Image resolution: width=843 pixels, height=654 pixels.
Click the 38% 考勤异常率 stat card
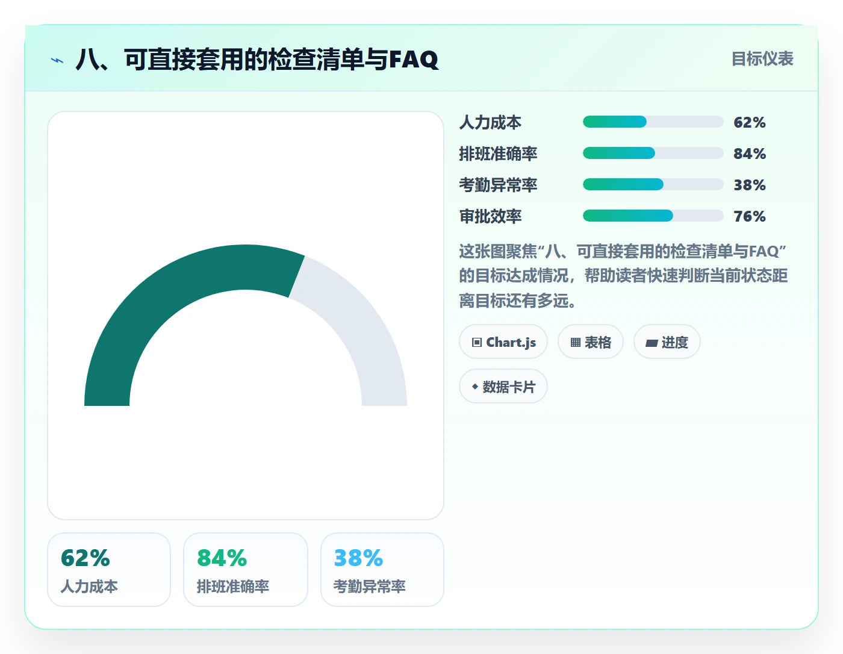[382, 570]
